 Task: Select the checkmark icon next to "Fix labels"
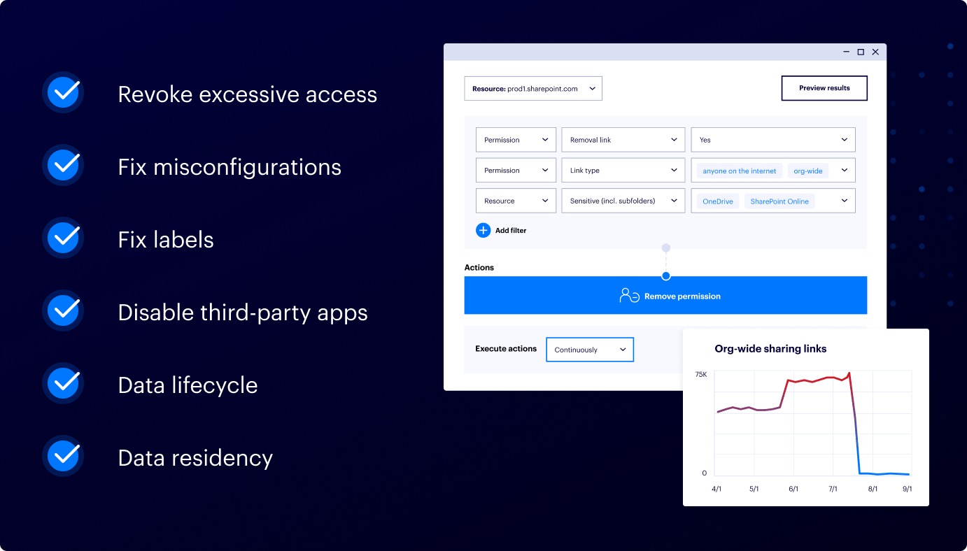[62, 238]
